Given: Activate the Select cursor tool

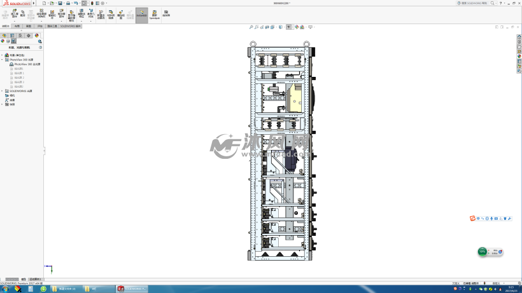Looking at the screenshot, I should tap(84, 3).
